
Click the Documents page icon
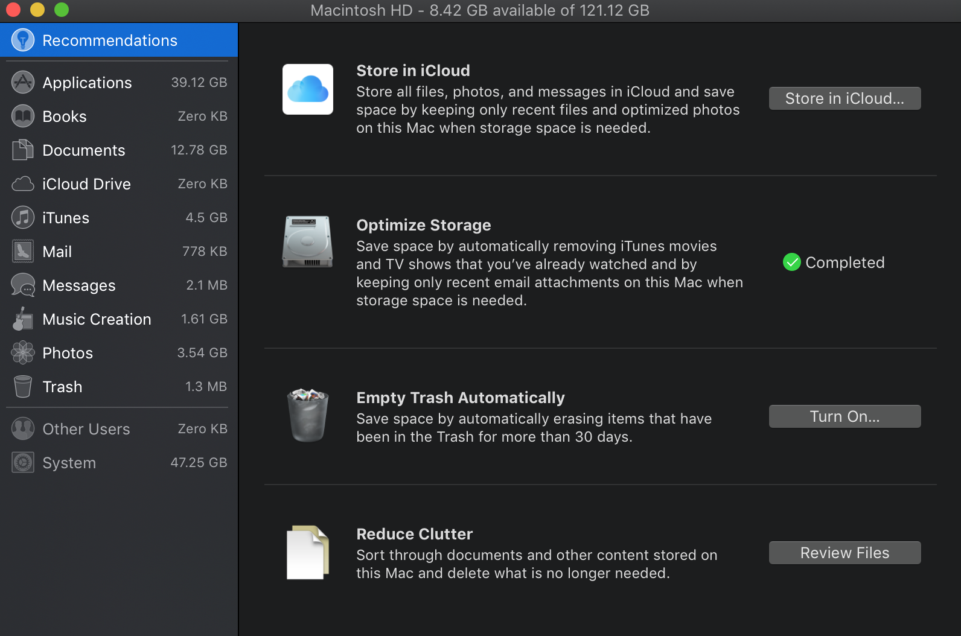[23, 150]
